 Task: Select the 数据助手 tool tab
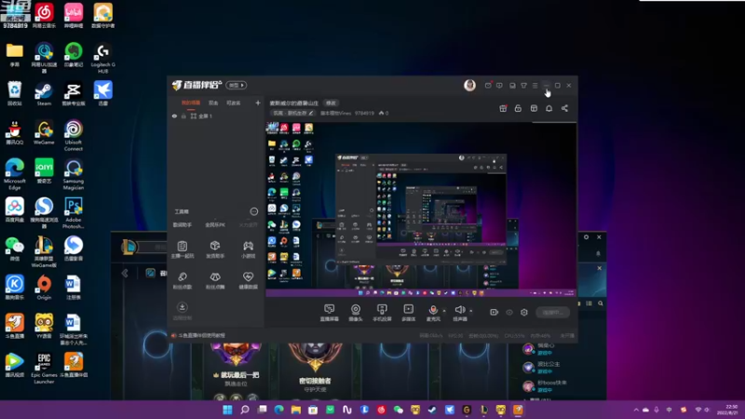[182, 224]
